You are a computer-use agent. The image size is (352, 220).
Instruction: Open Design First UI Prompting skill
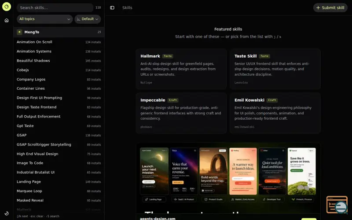point(59,98)
